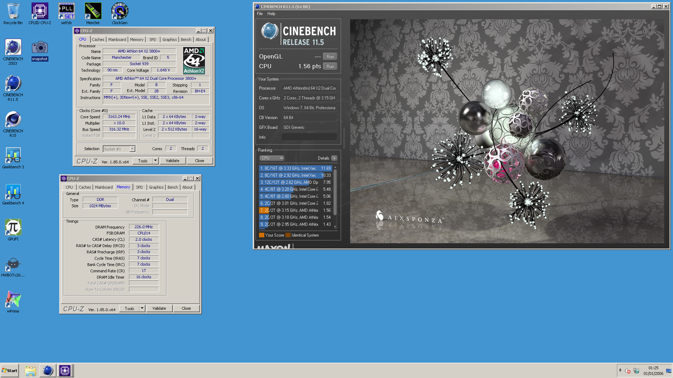Open the setfsb PLL SET shortcut
This screenshot has height=378, width=673.
pyautogui.click(x=66, y=14)
